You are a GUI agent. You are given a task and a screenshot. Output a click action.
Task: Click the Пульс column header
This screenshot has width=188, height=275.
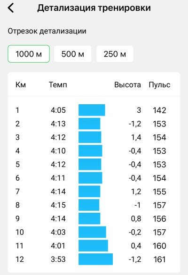point(159,85)
